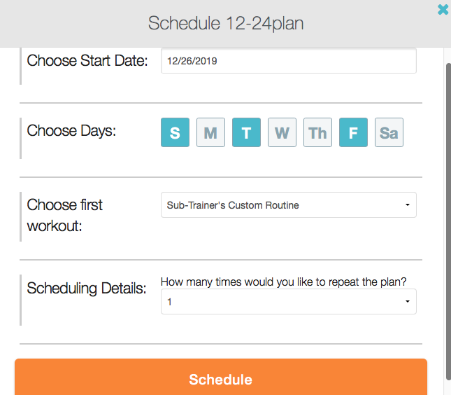
Task: Turn on Wednesday in day selection
Action: click(282, 132)
